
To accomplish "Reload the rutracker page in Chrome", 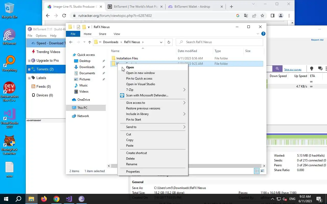I will (x=64, y=16).
